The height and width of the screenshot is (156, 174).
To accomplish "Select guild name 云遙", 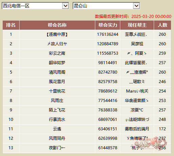I will [x=57, y=129].
